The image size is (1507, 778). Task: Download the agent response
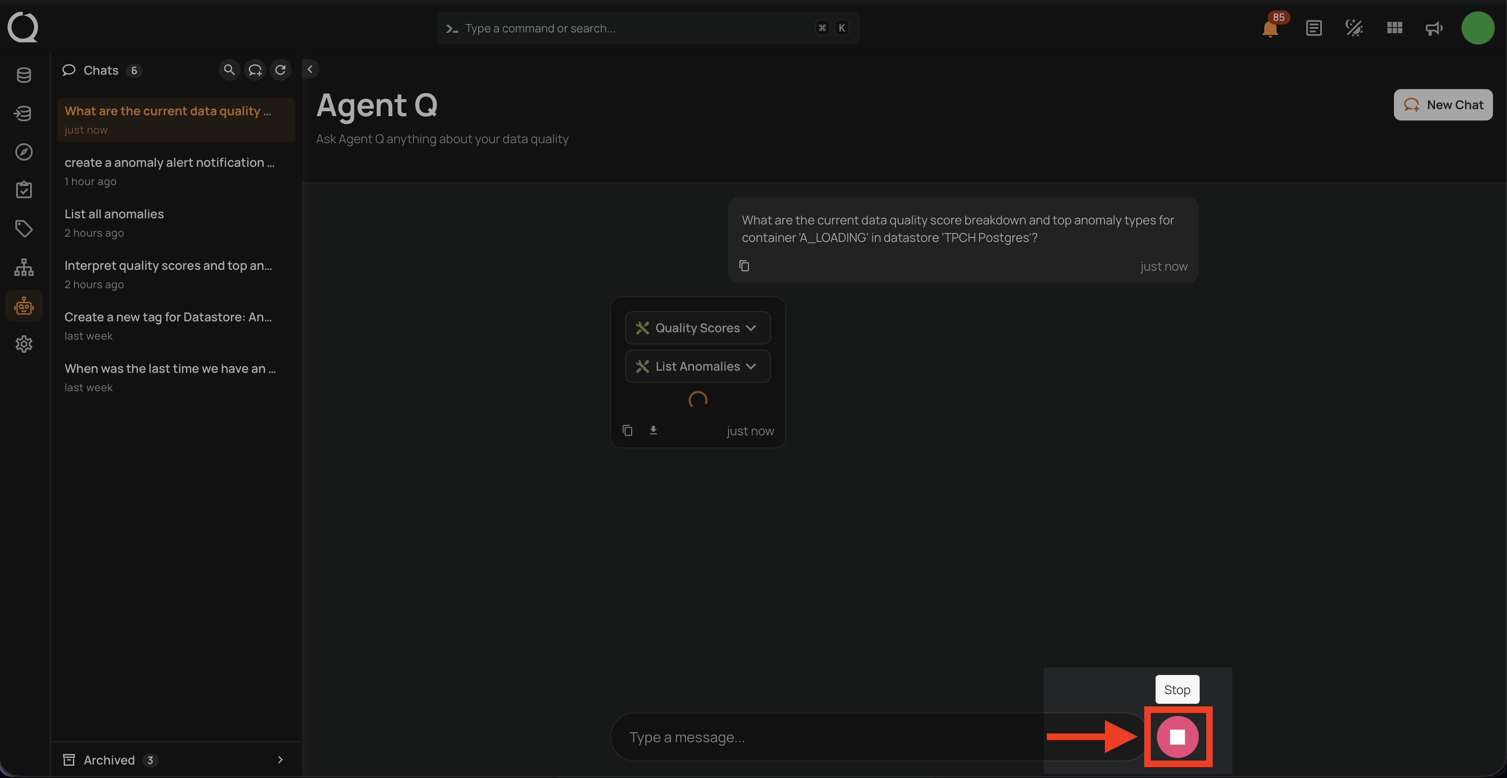point(654,430)
